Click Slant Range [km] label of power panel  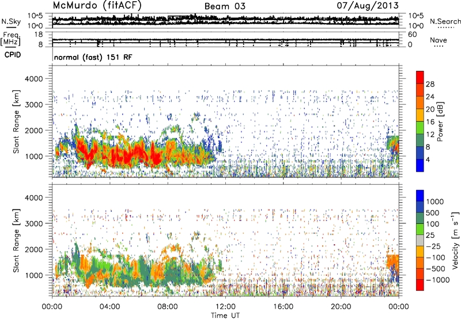tap(16, 121)
